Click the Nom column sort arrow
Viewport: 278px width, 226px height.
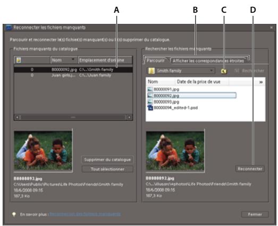pyautogui.click(x=73, y=59)
